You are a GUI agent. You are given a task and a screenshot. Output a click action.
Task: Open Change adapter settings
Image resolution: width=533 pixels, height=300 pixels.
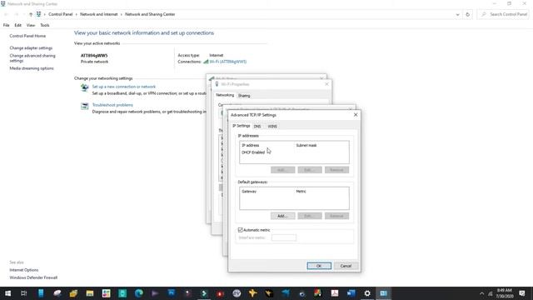click(31, 48)
